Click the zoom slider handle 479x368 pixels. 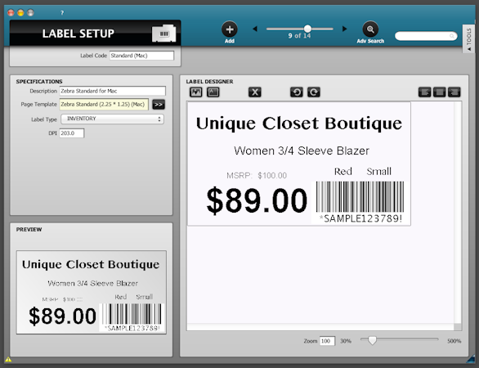pyautogui.click(x=372, y=340)
